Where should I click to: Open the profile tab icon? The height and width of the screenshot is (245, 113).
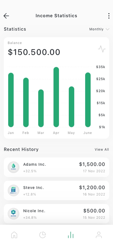tap(99, 235)
